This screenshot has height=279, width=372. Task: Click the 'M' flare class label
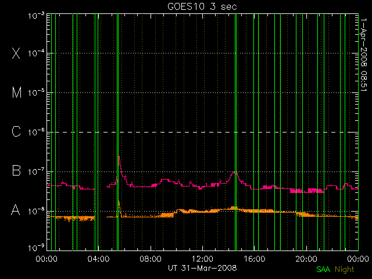click(17, 92)
